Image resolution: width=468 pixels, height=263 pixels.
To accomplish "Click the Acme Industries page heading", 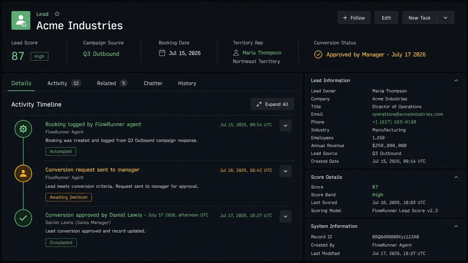I will [x=80, y=26].
